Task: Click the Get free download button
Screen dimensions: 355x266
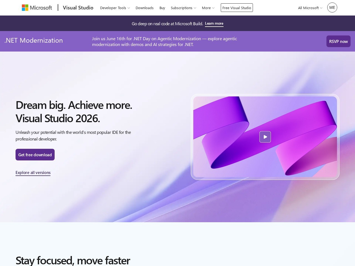Action: [35, 155]
